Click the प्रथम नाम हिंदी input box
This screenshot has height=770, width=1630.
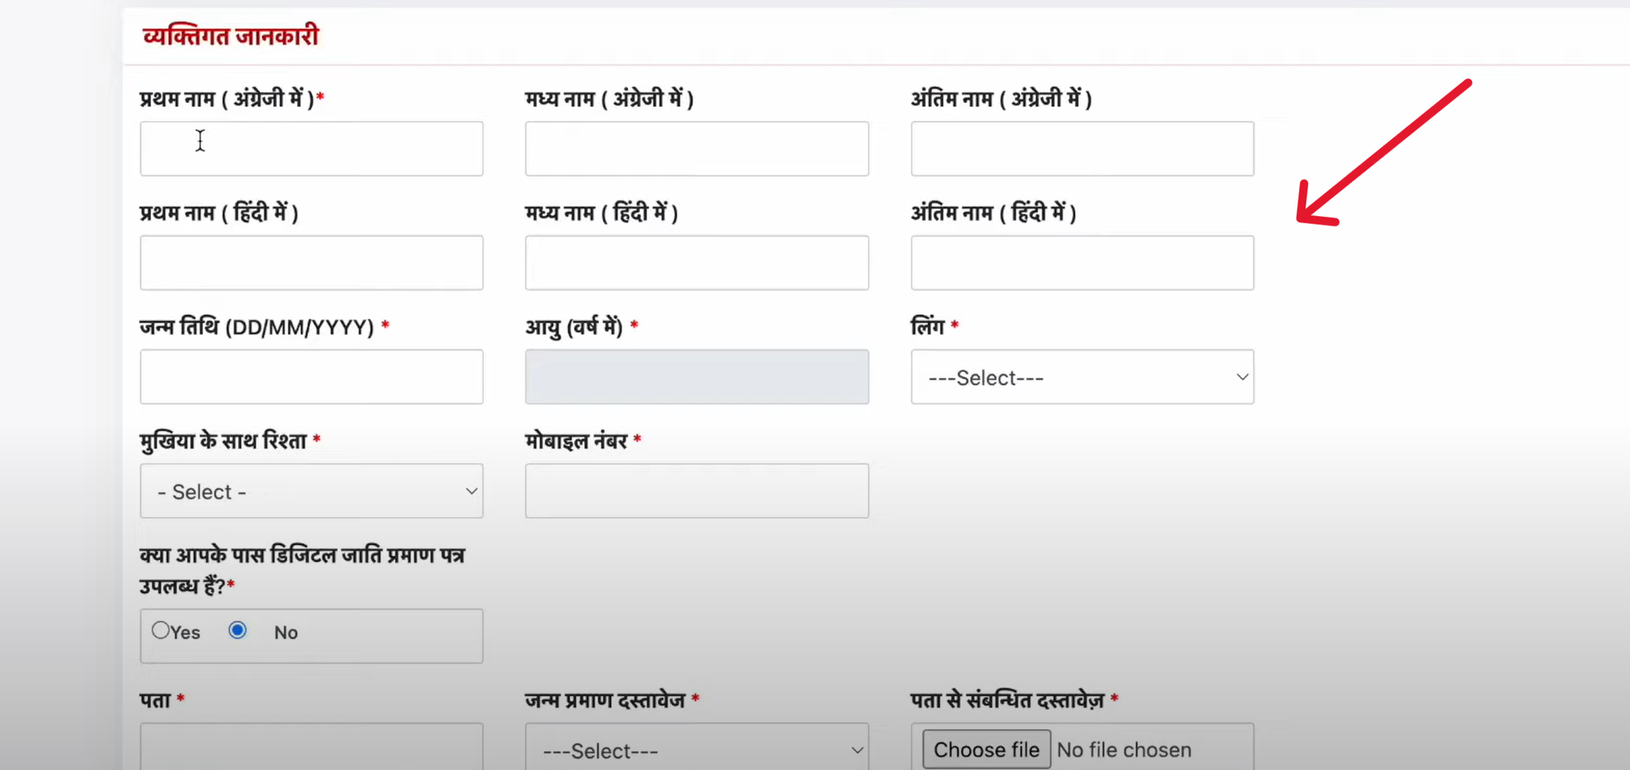click(311, 262)
